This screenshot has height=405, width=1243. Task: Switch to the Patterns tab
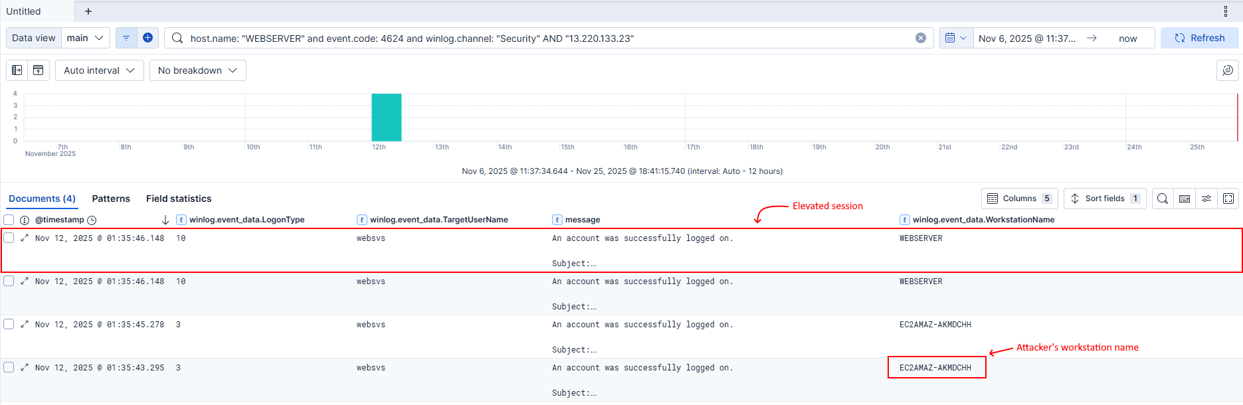(111, 199)
